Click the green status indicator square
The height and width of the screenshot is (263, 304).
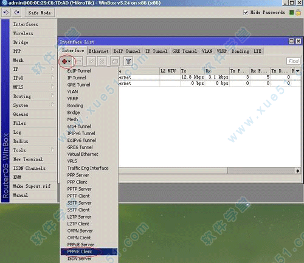click(292, 13)
